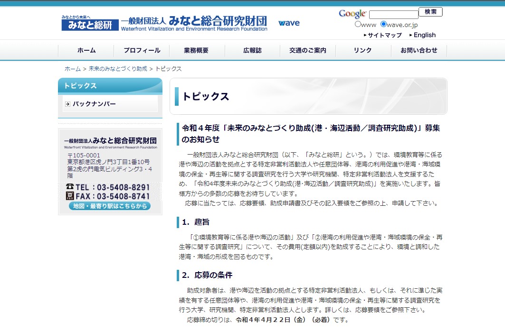The width and height of the screenshot is (505, 331).
Task: Open the ホーム navigation tab
Action: 86,51
